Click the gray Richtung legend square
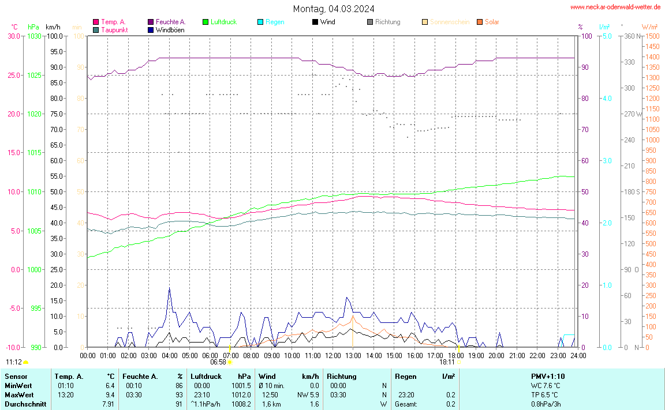The width and height of the screenshot is (665, 410). coord(370,22)
